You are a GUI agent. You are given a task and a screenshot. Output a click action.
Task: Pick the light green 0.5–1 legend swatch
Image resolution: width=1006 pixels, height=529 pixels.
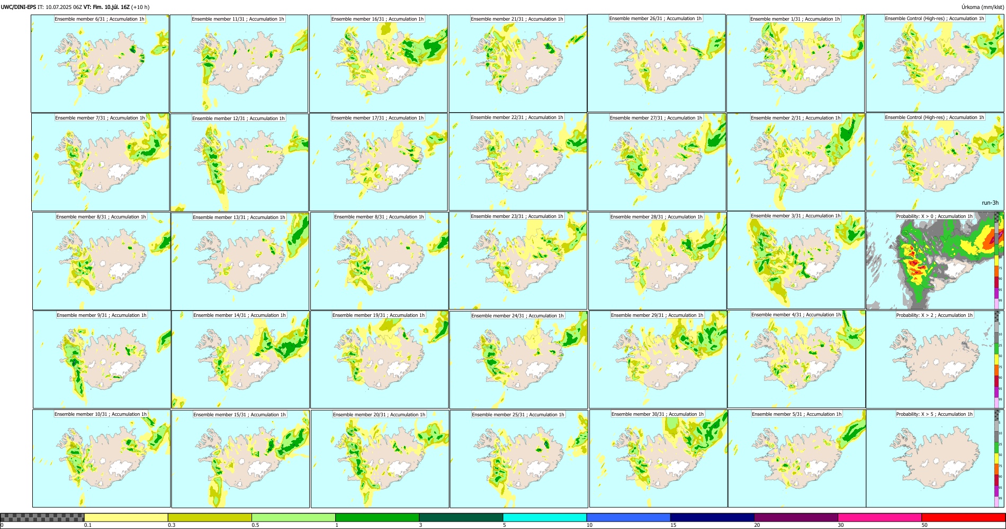point(293,517)
